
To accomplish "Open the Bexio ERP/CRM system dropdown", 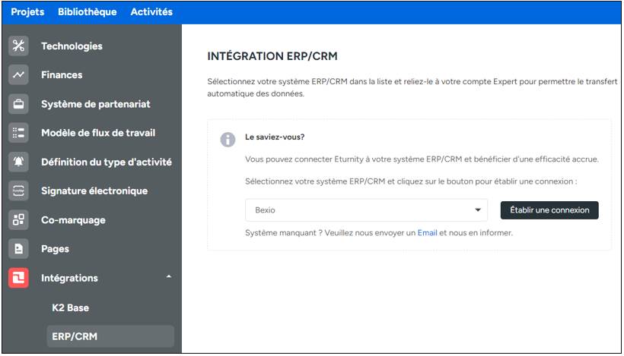I will pos(356,210).
